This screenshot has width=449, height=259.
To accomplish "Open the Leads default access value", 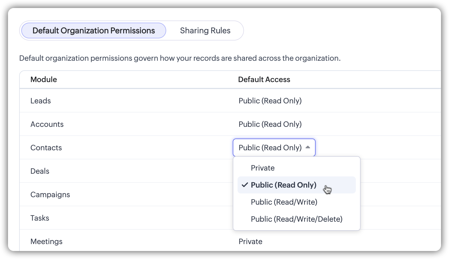I will point(270,101).
